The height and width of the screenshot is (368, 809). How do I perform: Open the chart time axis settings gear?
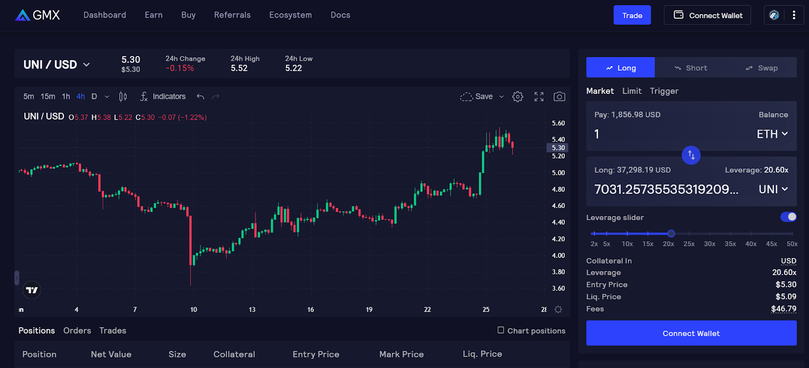coord(558,309)
